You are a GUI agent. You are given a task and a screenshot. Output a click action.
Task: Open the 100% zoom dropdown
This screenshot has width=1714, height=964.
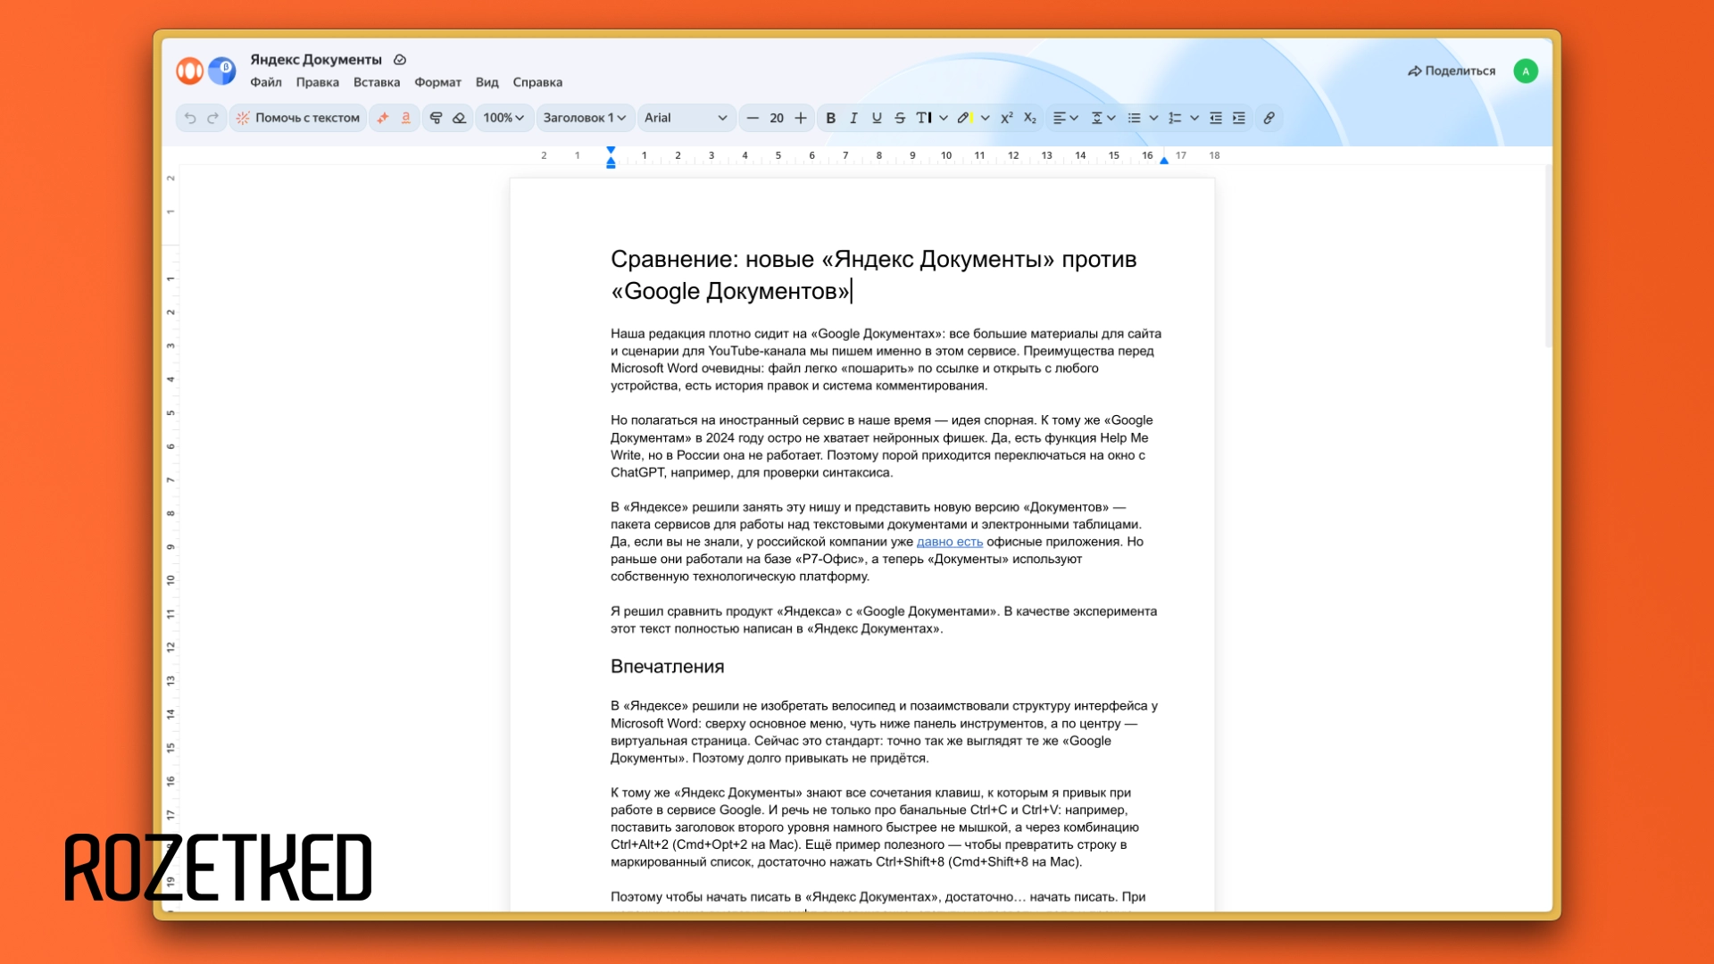pyautogui.click(x=503, y=118)
